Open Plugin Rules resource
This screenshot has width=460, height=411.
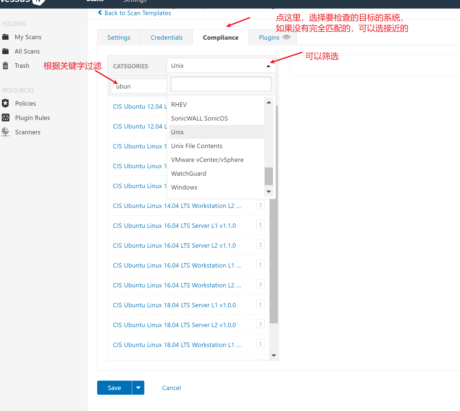coord(33,118)
